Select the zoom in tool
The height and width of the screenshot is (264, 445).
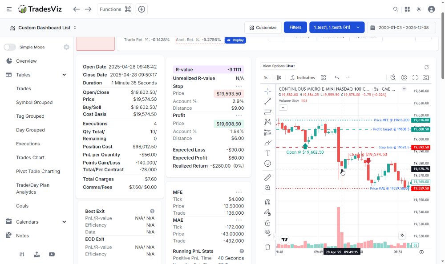pyautogui.click(x=267, y=188)
